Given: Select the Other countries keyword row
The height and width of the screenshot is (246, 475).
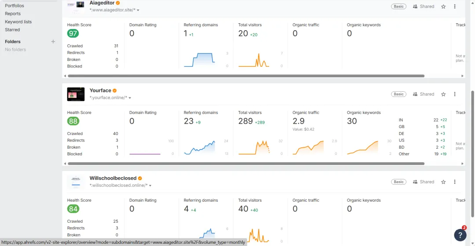Looking at the screenshot, I should (x=423, y=154).
